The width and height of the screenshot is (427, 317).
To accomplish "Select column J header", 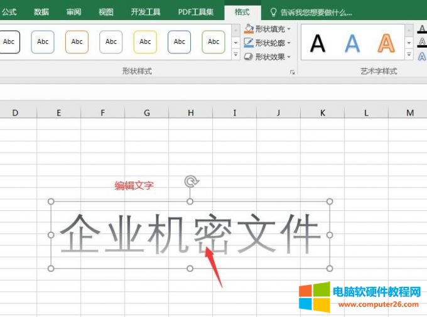I will click(x=278, y=112).
